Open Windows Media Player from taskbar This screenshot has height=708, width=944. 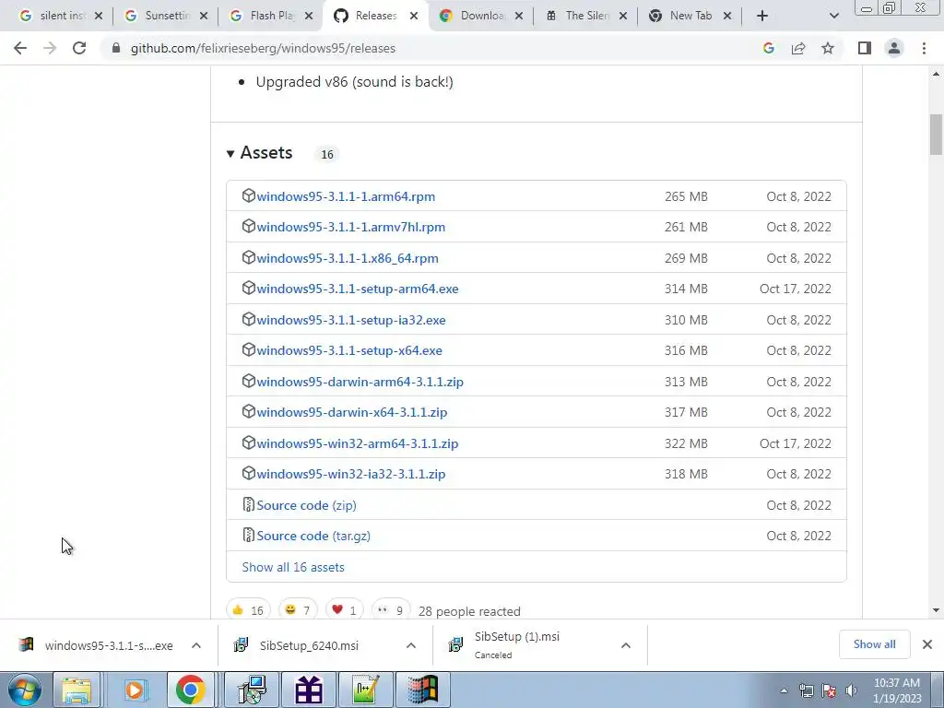[135, 690]
